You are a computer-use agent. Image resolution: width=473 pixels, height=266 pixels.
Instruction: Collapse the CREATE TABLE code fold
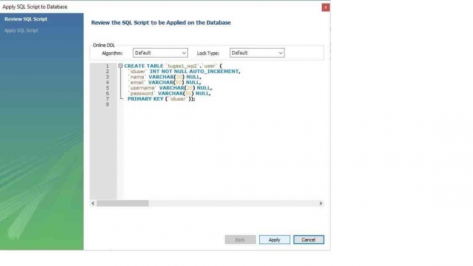click(120, 66)
